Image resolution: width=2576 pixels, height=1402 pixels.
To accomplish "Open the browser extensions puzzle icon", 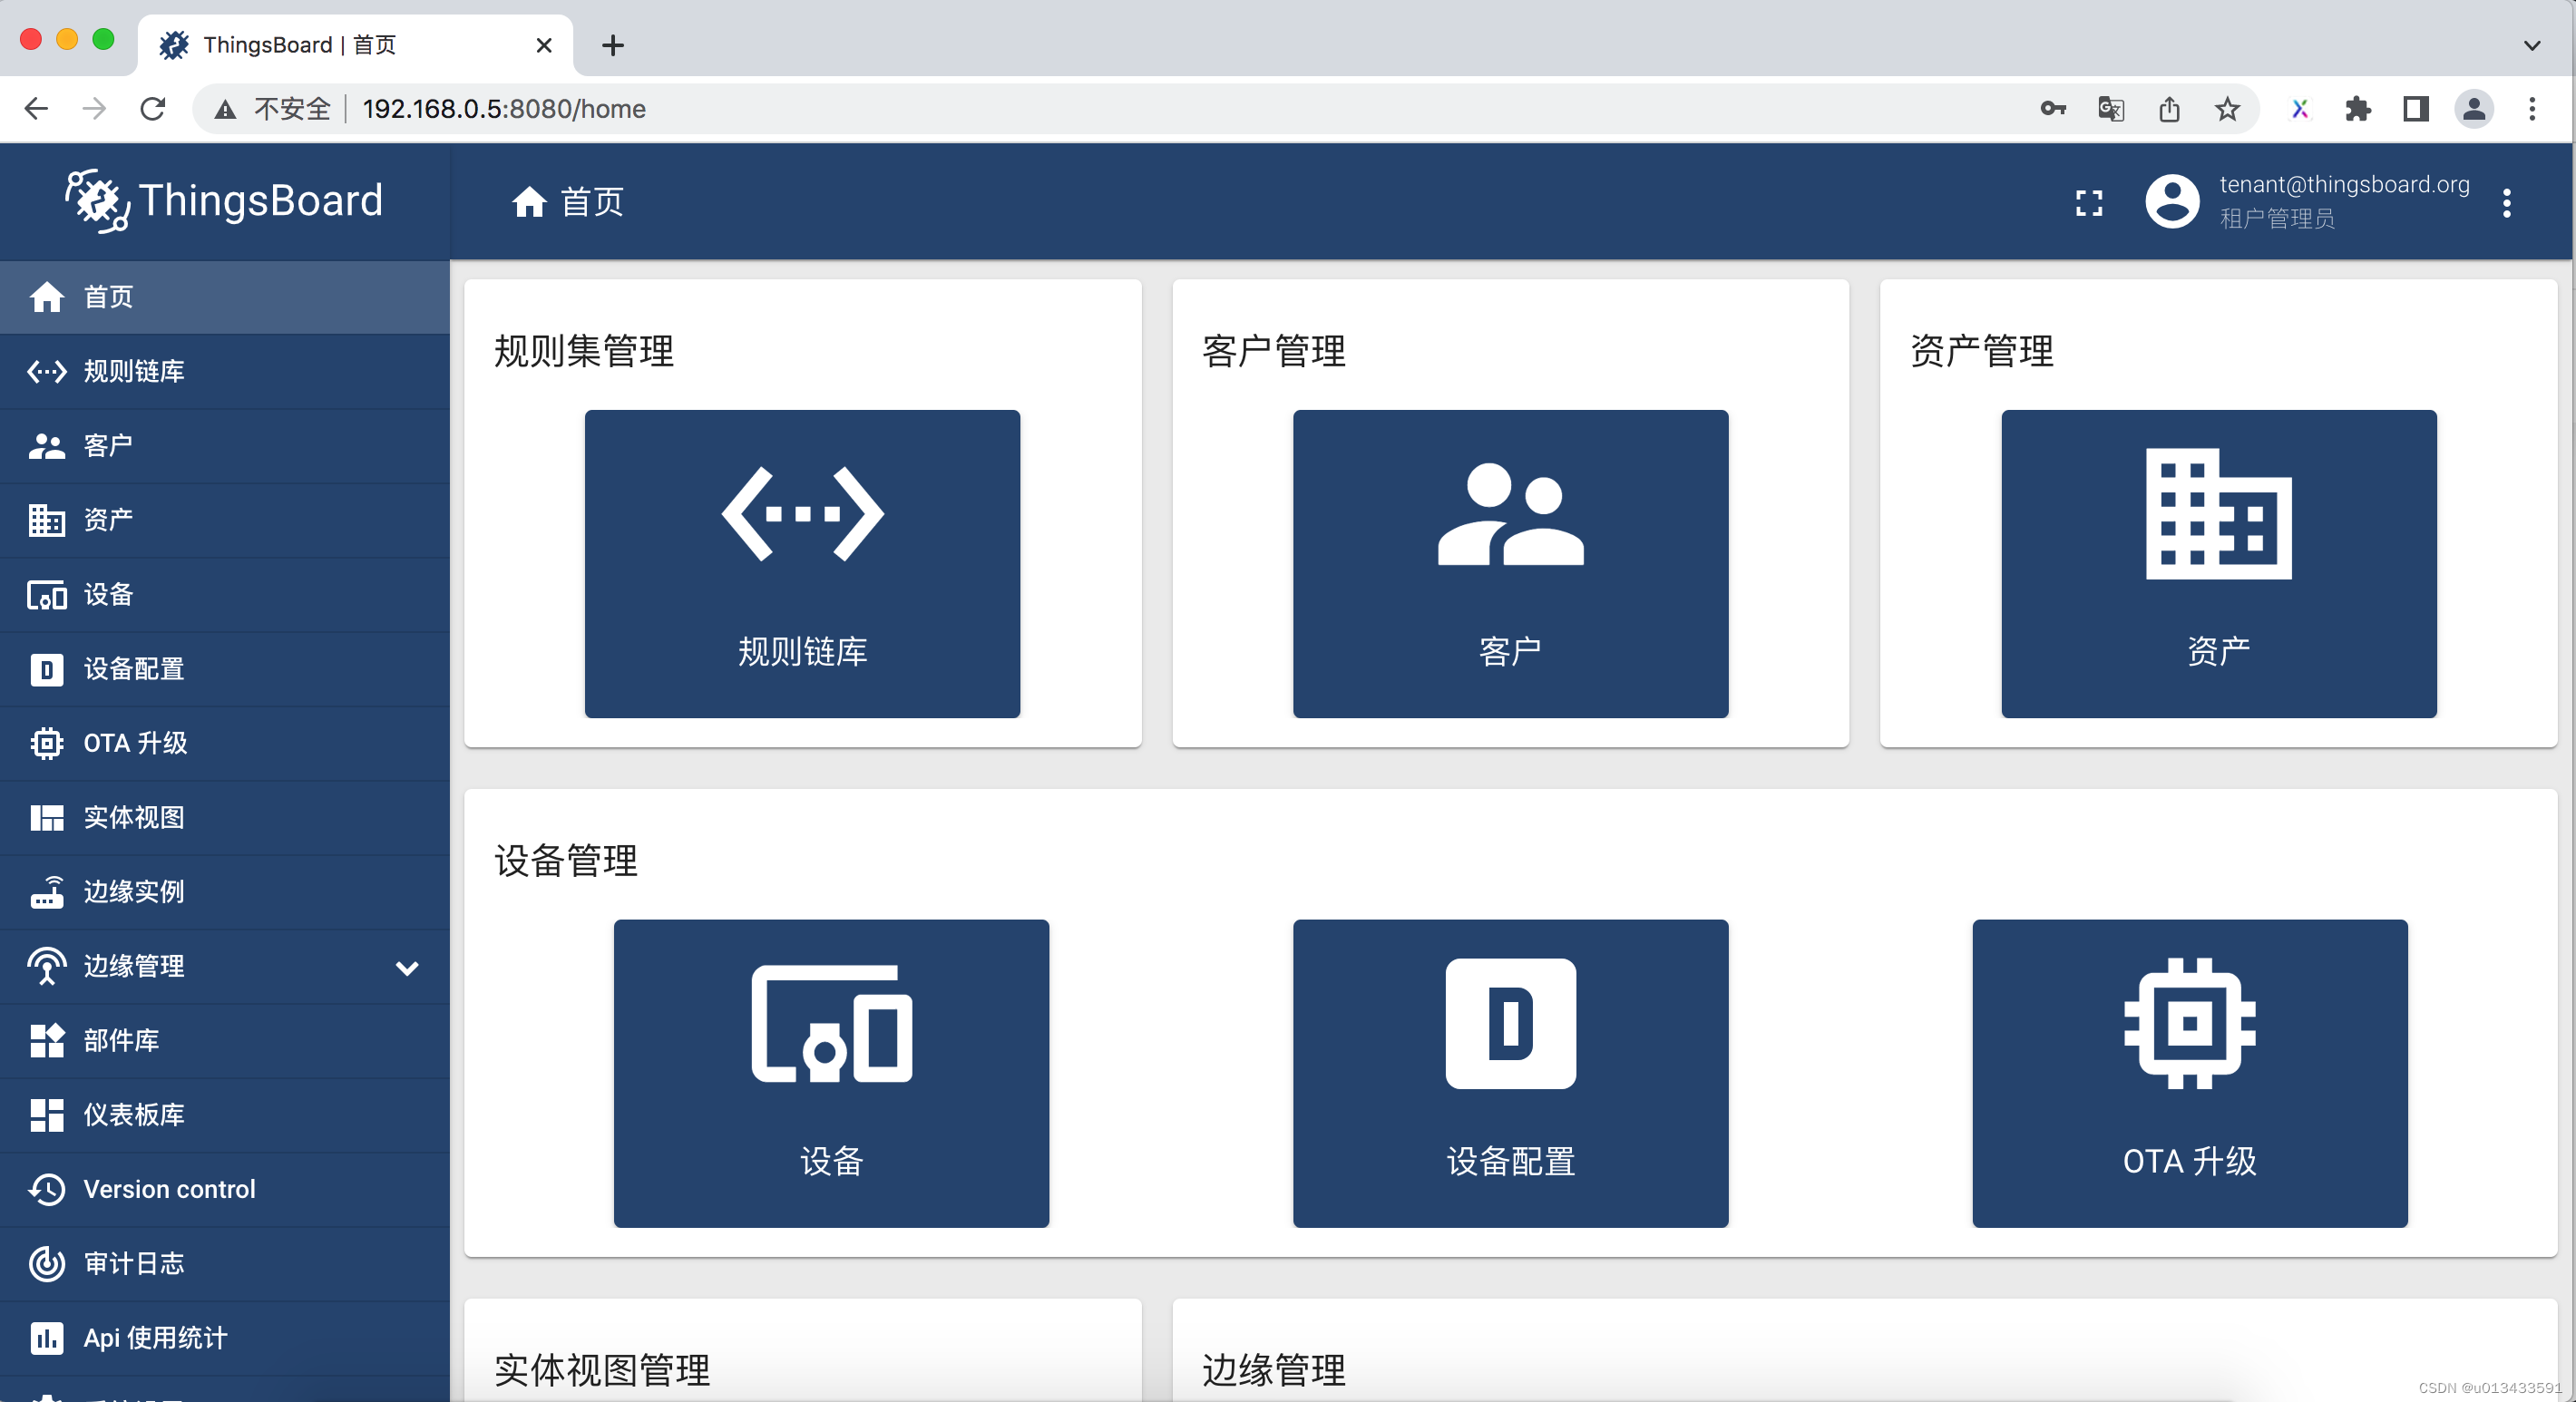I will click(x=2358, y=108).
